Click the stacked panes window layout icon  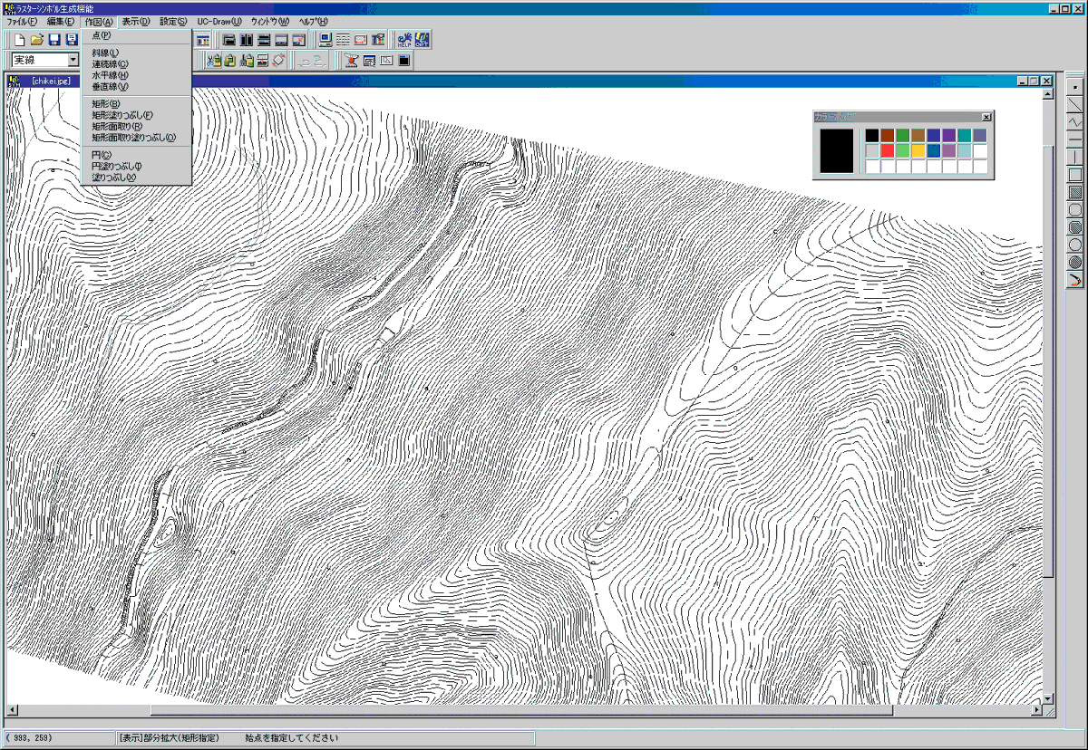(264, 41)
